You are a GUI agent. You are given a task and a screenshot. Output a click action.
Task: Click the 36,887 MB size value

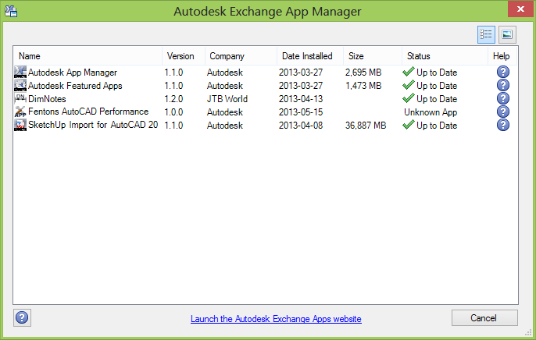(366, 126)
